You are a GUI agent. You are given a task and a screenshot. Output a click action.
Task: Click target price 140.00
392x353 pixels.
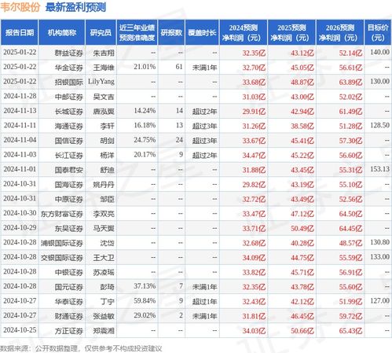[379, 52]
